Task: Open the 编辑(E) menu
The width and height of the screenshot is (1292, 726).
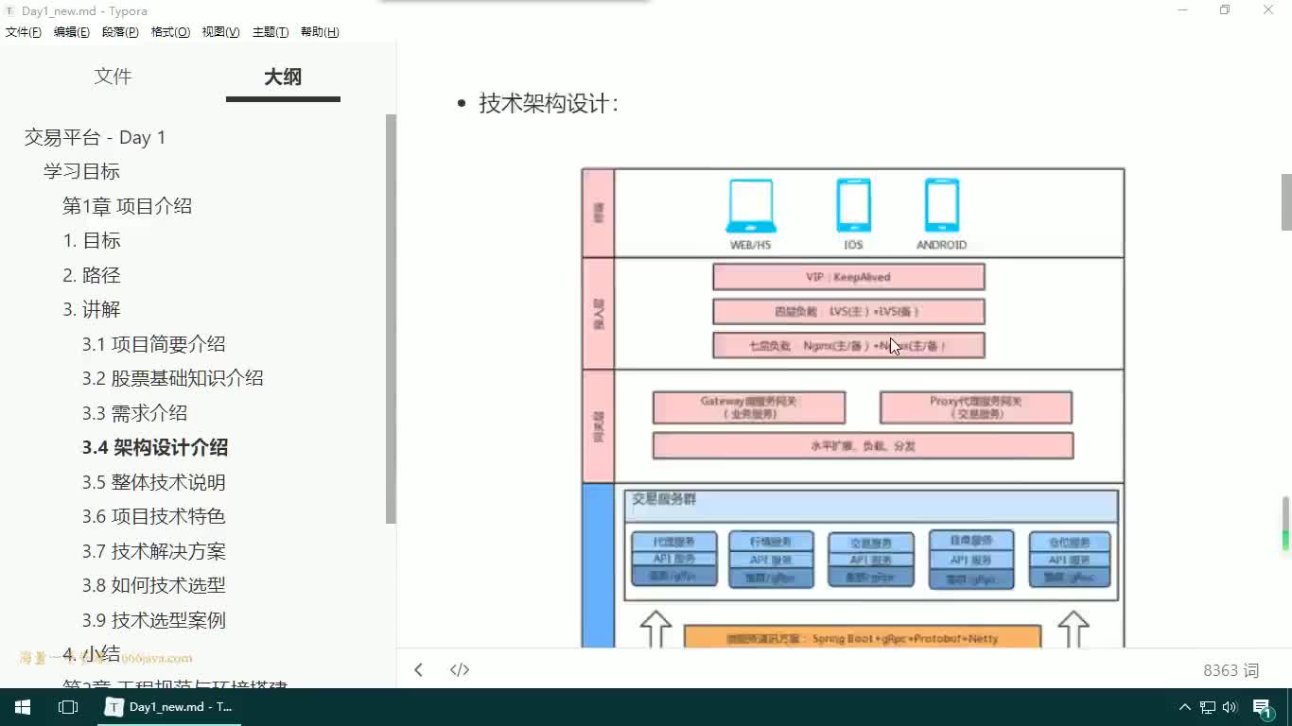Action: pyautogui.click(x=72, y=32)
